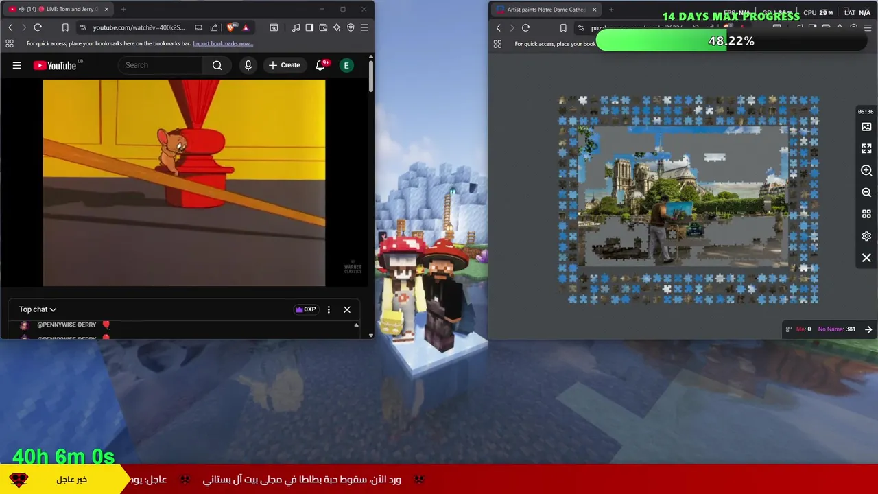Mute the YouTube tab via speaker icon
Image resolution: width=878 pixels, height=494 pixels.
21,9
